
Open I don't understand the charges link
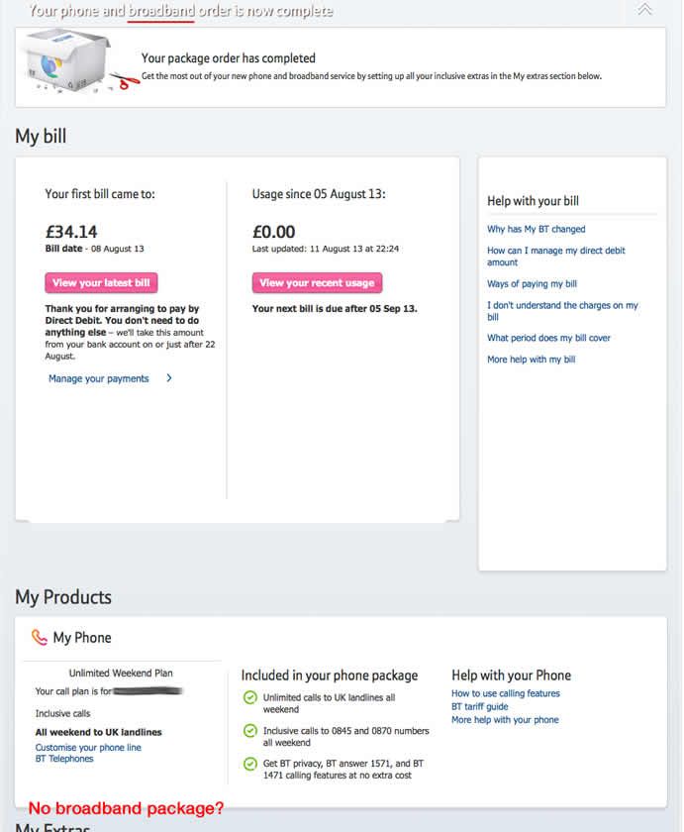[x=562, y=311]
